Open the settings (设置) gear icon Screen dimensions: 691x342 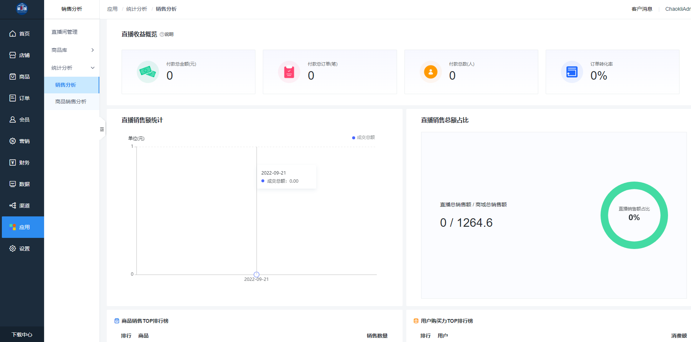13,249
